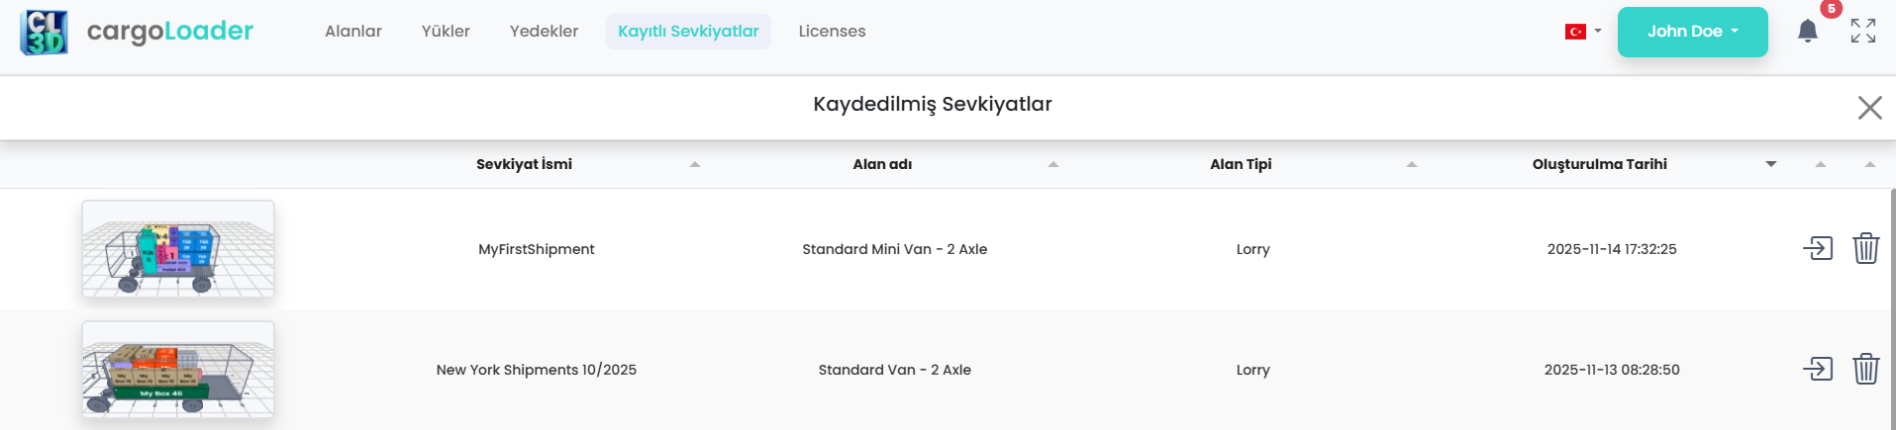This screenshot has width=1896, height=430.
Task: Delete New York Shipments 10/2025 via trash icon
Action: pyautogui.click(x=1865, y=369)
